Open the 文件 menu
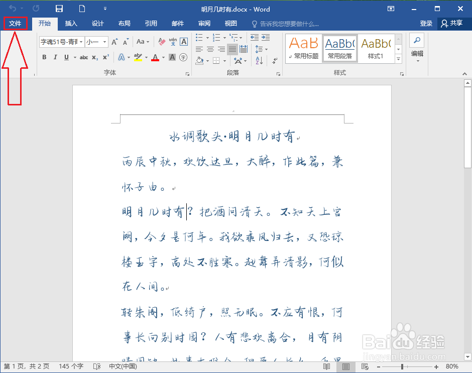The height and width of the screenshot is (373, 472). [x=15, y=23]
